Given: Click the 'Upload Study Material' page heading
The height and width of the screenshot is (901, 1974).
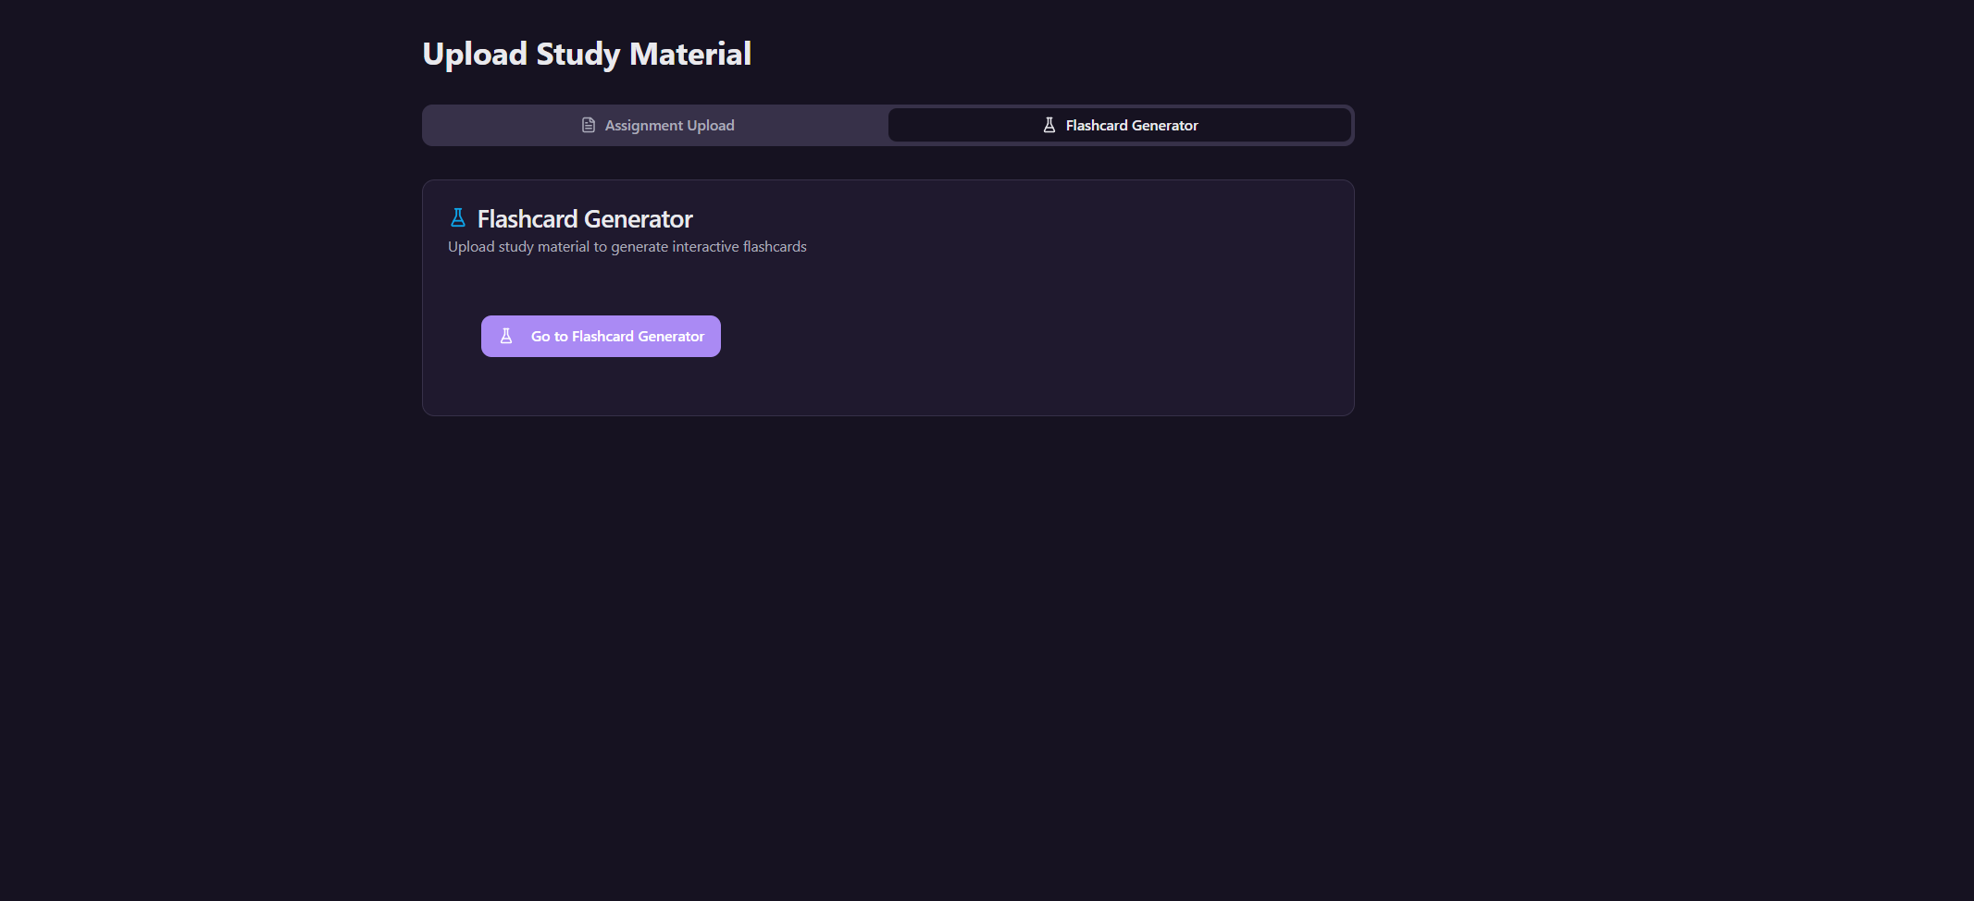Looking at the screenshot, I should 587,54.
